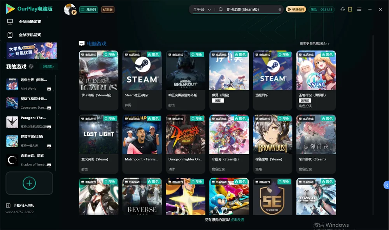389x230 pixels.
Task: Open the 游戏库> link
Action: coord(48,66)
